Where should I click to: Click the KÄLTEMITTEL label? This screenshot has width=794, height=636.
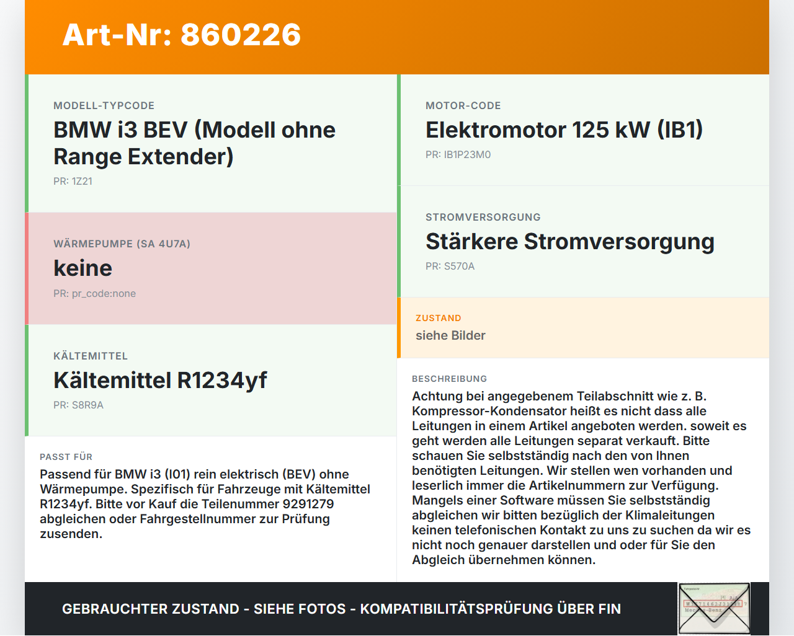91,356
